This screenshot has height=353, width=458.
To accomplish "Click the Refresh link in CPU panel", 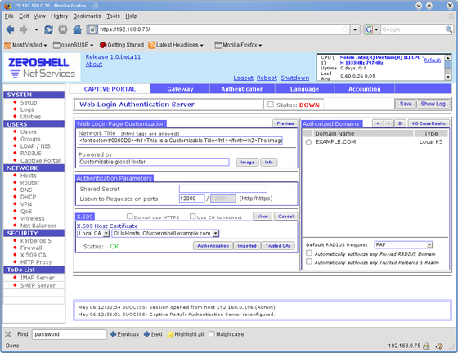I will click(433, 60).
